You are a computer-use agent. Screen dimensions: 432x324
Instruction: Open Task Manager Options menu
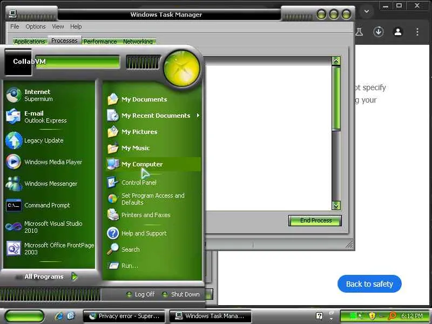[36, 26]
